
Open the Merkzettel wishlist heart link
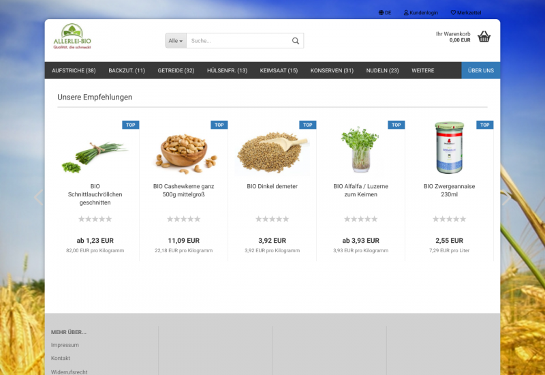[465, 13]
